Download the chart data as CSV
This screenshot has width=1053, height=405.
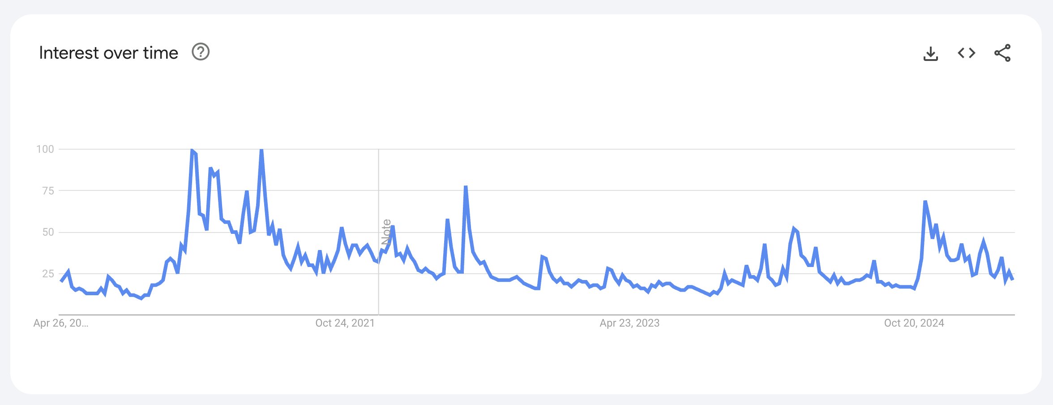930,53
